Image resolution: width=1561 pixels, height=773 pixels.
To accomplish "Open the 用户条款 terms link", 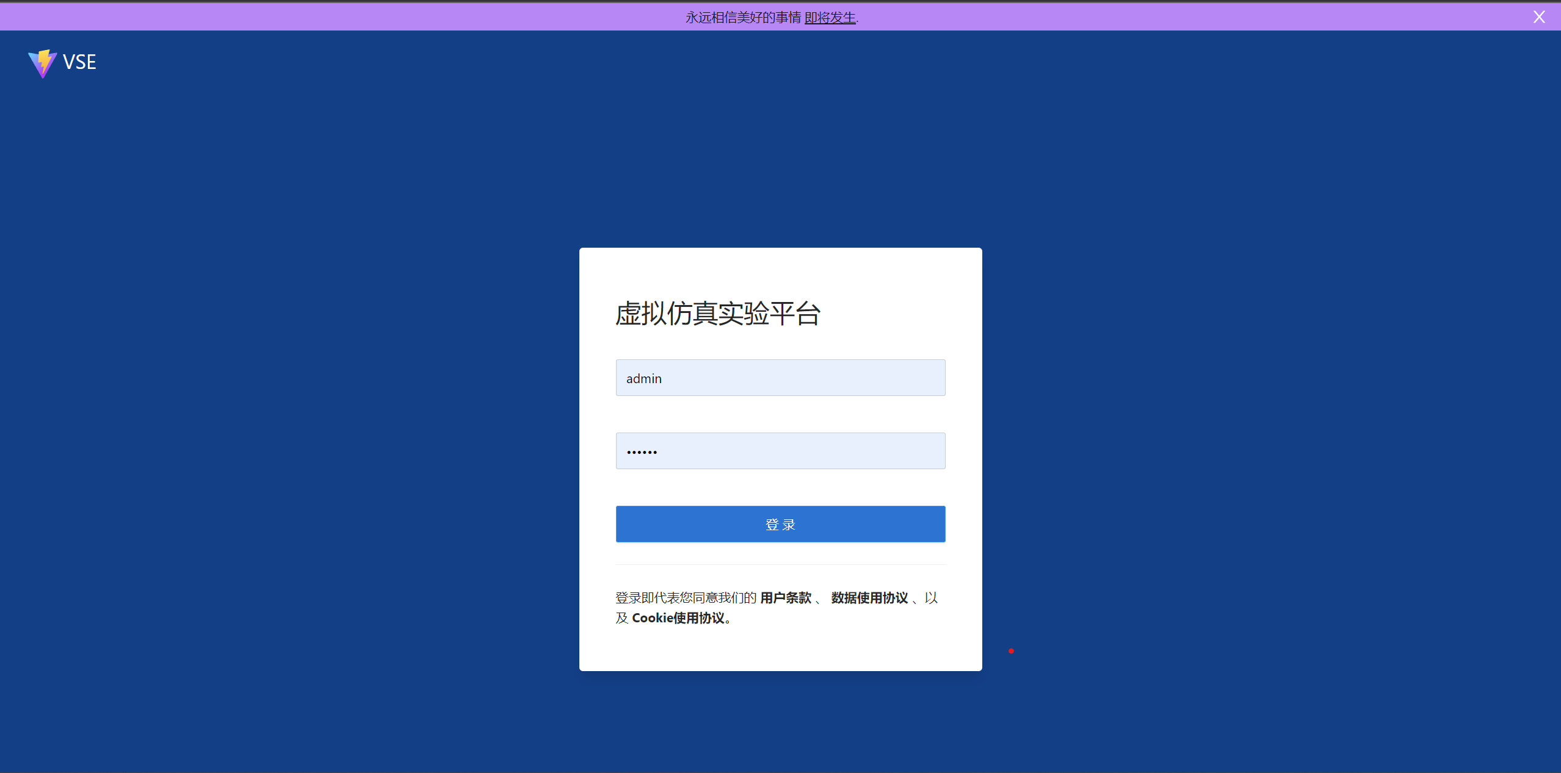I will pos(785,598).
